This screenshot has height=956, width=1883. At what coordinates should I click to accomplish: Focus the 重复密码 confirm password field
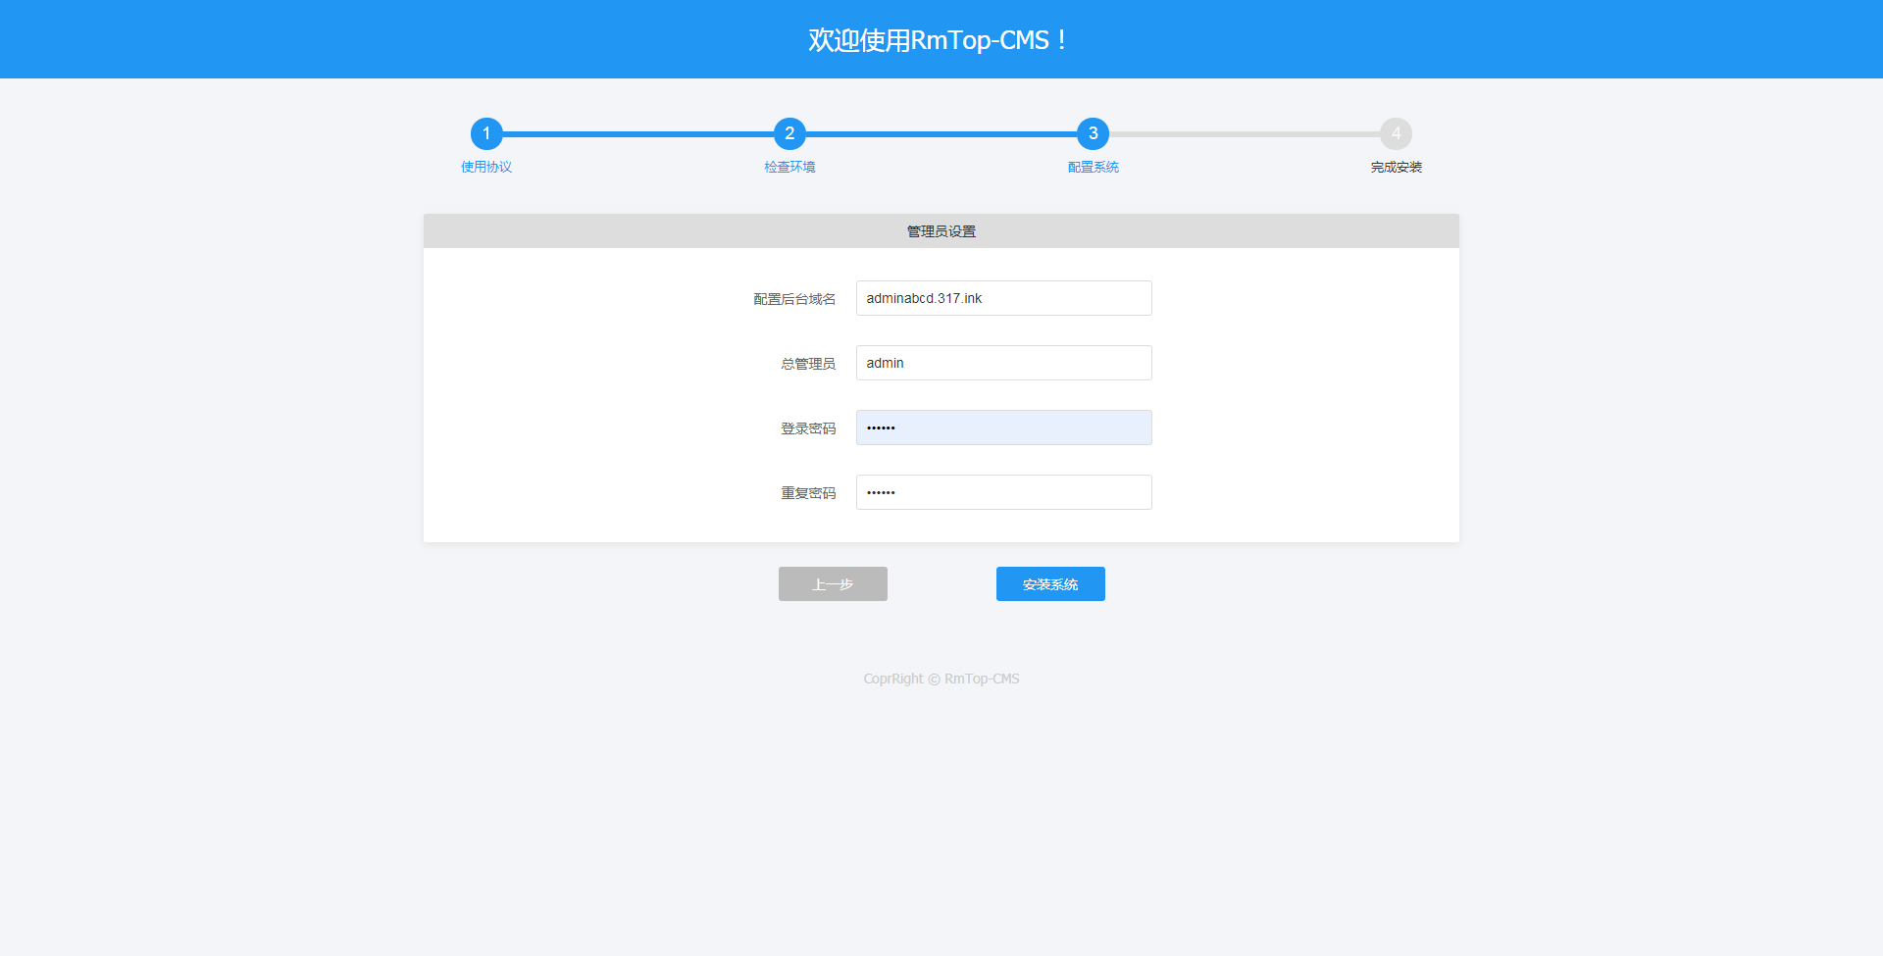1003,492
